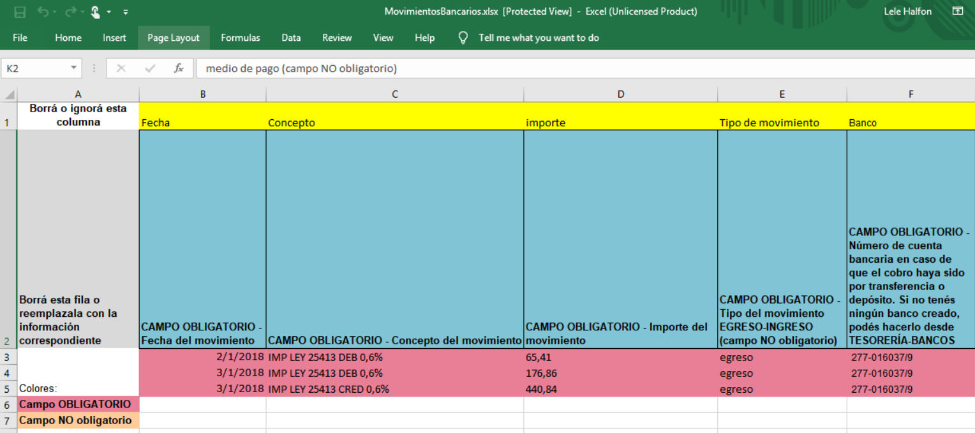Image resolution: width=975 pixels, height=433 pixels.
Task: Click the formula bar Enter checkmark icon
Action: [x=151, y=68]
